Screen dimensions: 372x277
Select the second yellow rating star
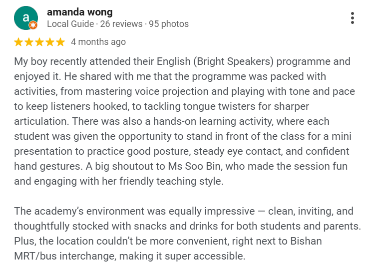coord(29,42)
